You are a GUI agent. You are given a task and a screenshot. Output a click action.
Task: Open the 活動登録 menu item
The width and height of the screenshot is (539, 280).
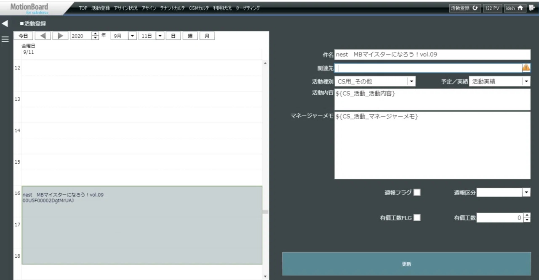[101, 8]
